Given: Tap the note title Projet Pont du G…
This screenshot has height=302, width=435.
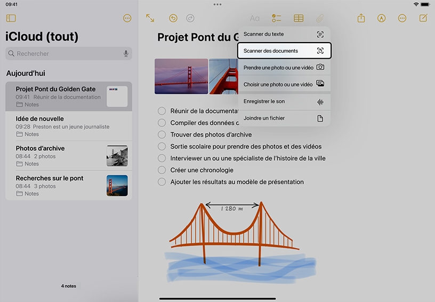Looking at the screenshot, I should 198,37.
